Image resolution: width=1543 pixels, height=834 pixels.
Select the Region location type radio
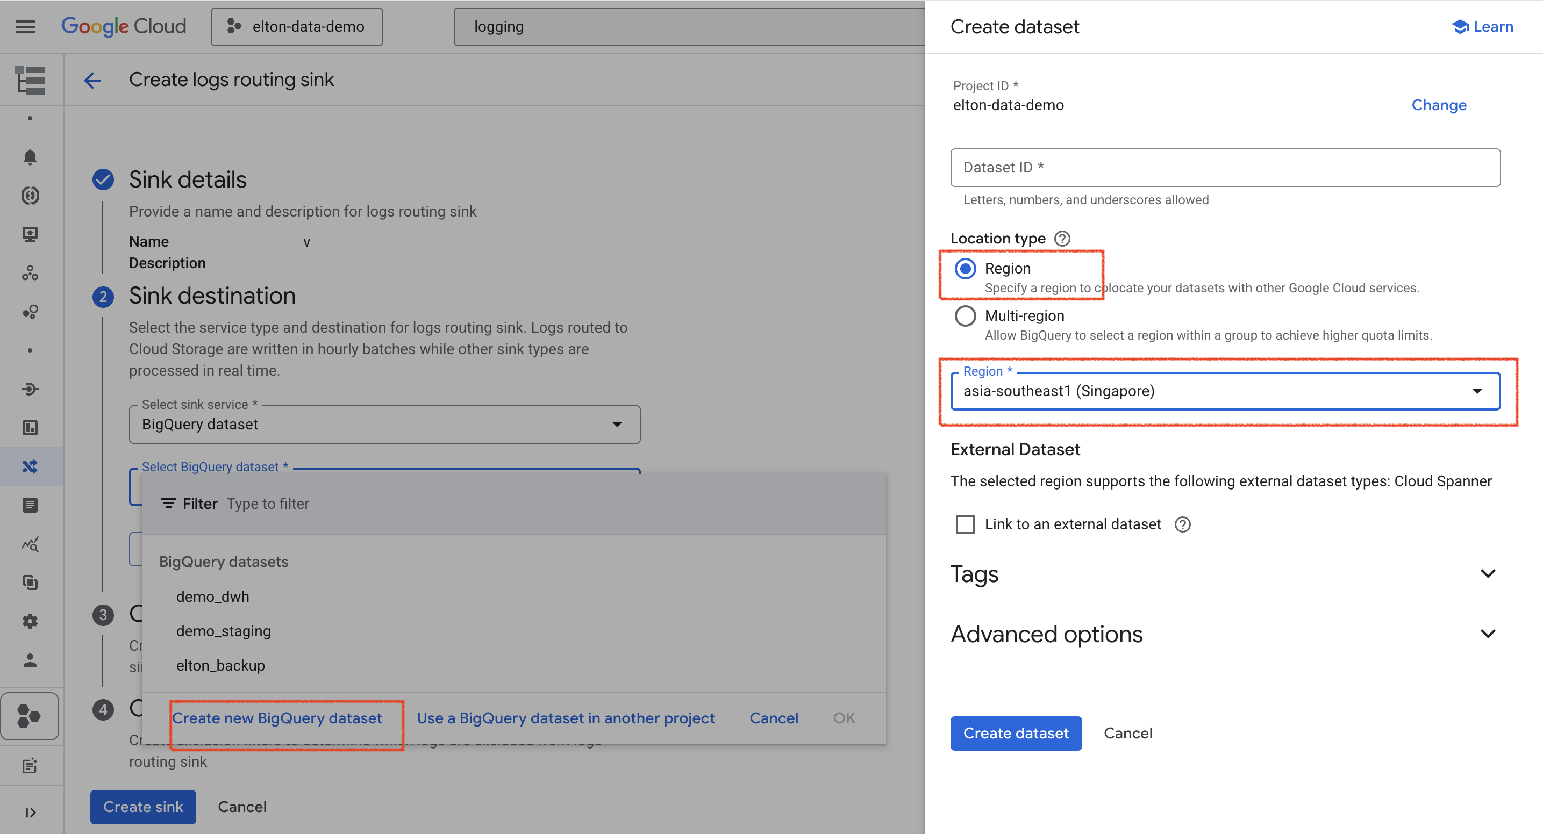965,268
